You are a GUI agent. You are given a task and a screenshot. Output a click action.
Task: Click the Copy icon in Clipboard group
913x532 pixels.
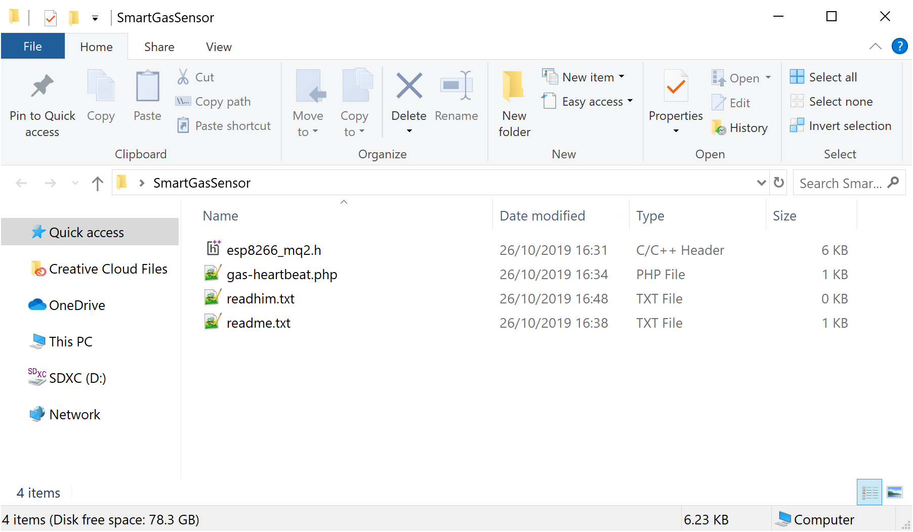(x=101, y=86)
